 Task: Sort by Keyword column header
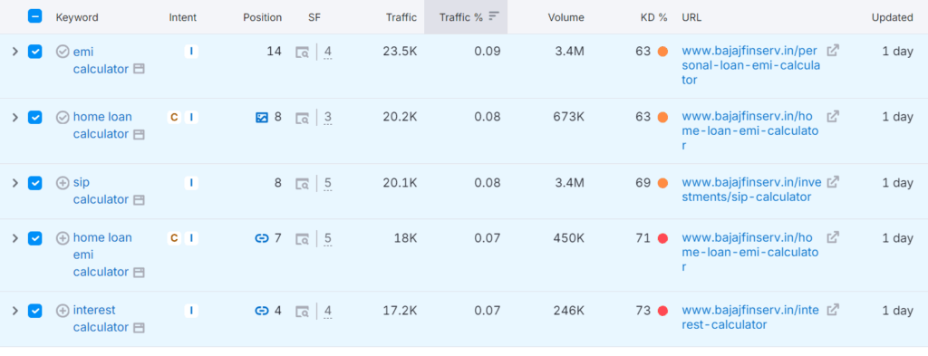click(77, 17)
